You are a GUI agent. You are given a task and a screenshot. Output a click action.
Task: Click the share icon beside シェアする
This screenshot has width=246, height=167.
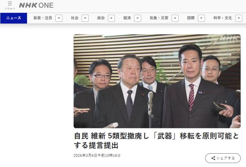click(213, 158)
